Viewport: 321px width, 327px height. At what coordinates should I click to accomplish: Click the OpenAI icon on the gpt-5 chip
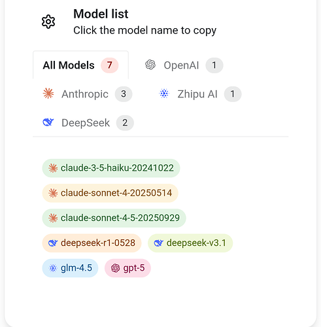pyautogui.click(x=116, y=268)
